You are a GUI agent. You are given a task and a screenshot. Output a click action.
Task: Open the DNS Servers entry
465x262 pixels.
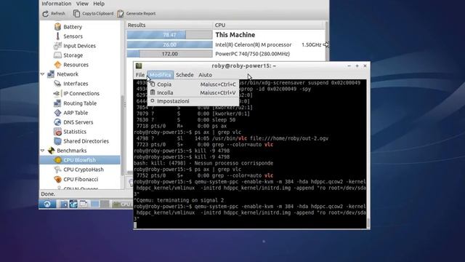point(78,122)
